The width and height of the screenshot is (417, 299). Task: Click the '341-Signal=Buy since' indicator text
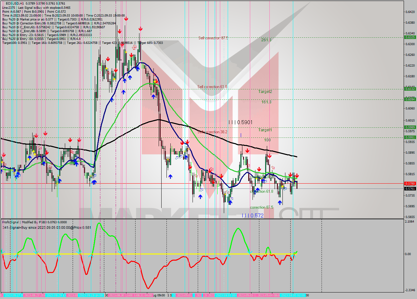click(47, 227)
